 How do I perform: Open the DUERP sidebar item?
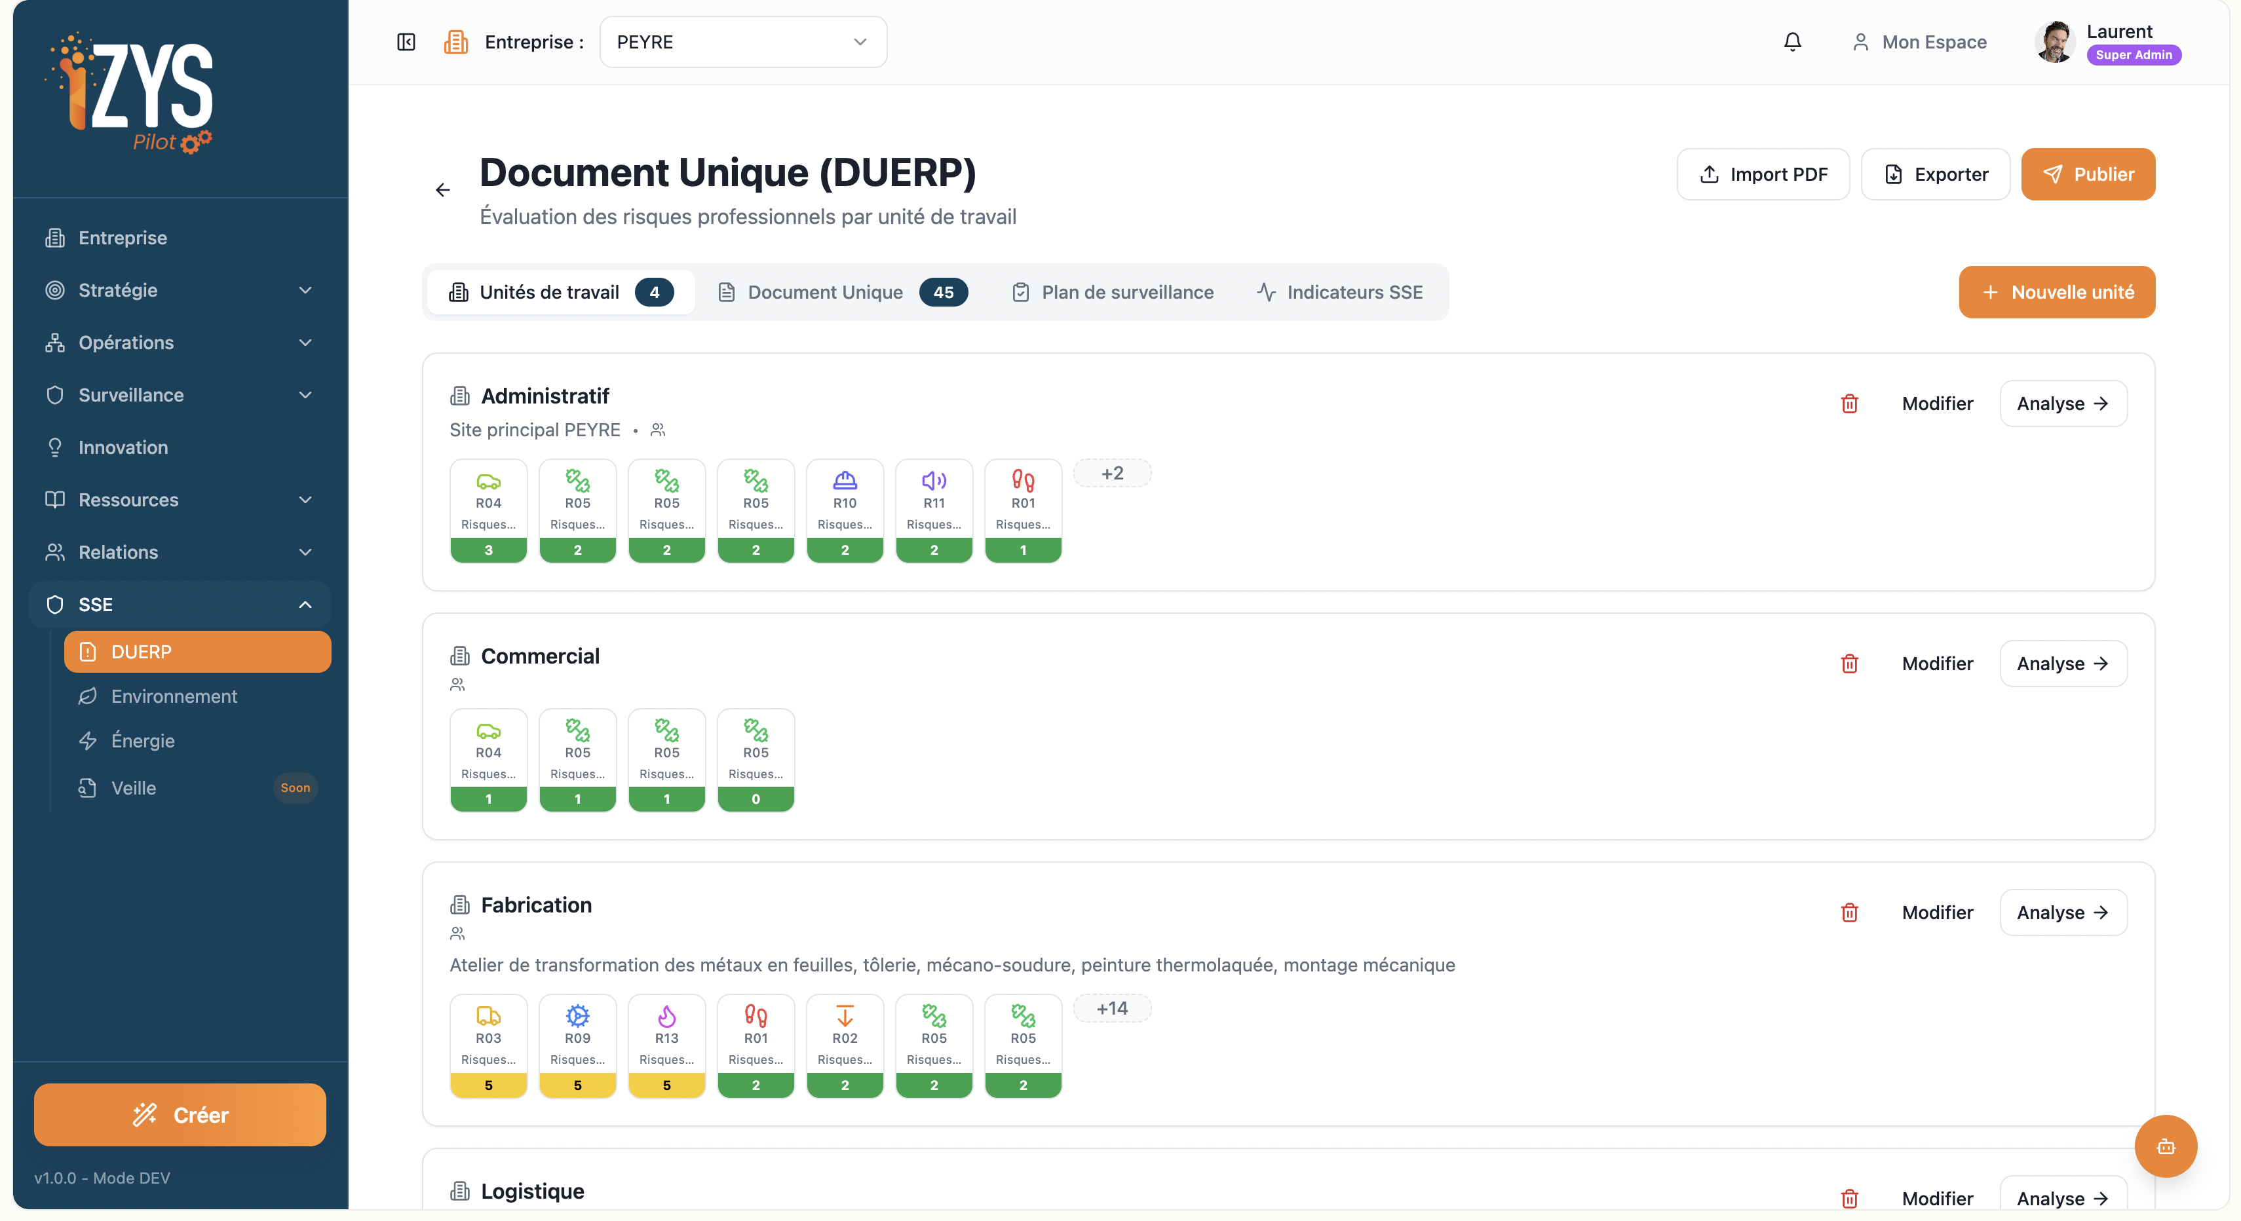(x=197, y=652)
